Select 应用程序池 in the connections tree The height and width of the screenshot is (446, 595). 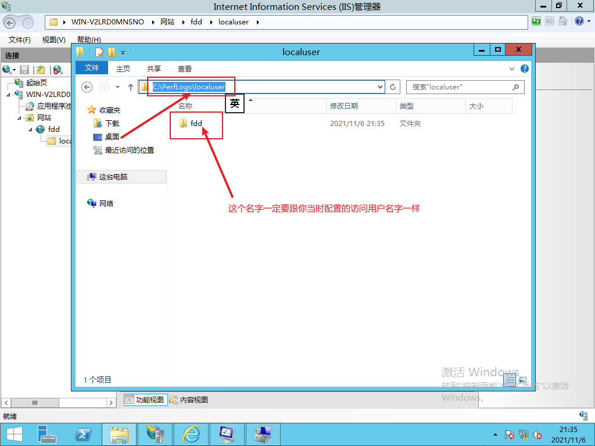[x=53, y=106]
